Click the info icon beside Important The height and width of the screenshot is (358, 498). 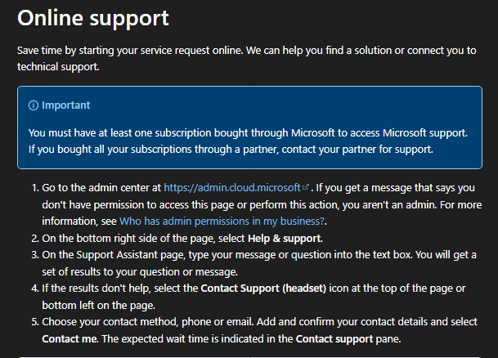[x=34, y=105]
